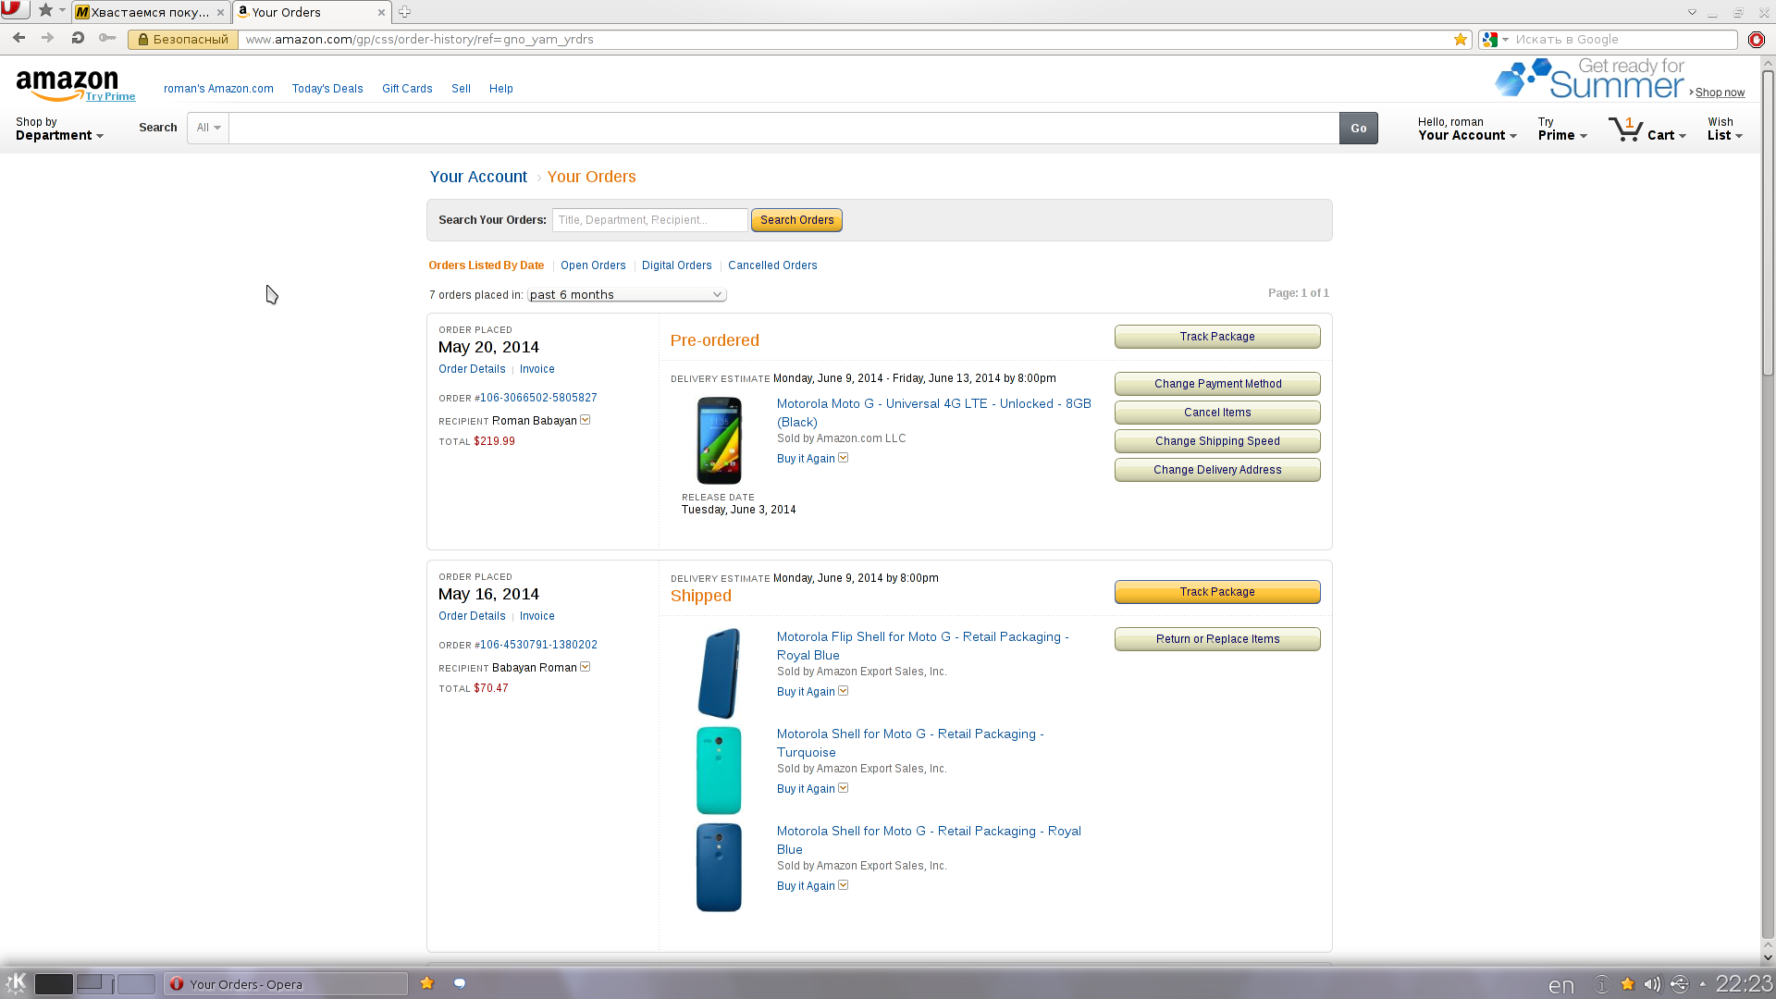
Task: Click Return or Replace Items
Action: click(1217, 639)
